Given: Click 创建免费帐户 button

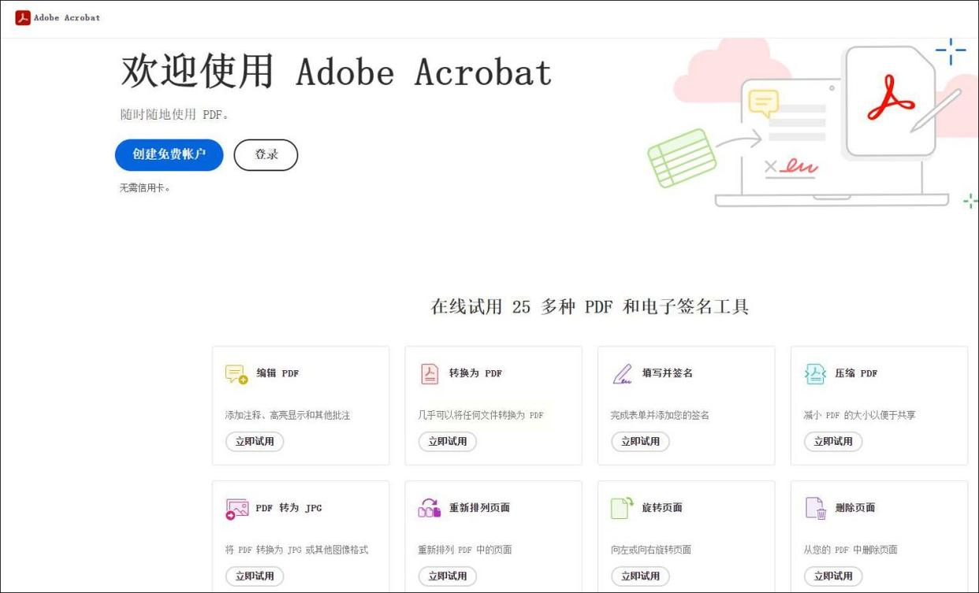Looking at the screenshot, I should click(169, 155).
